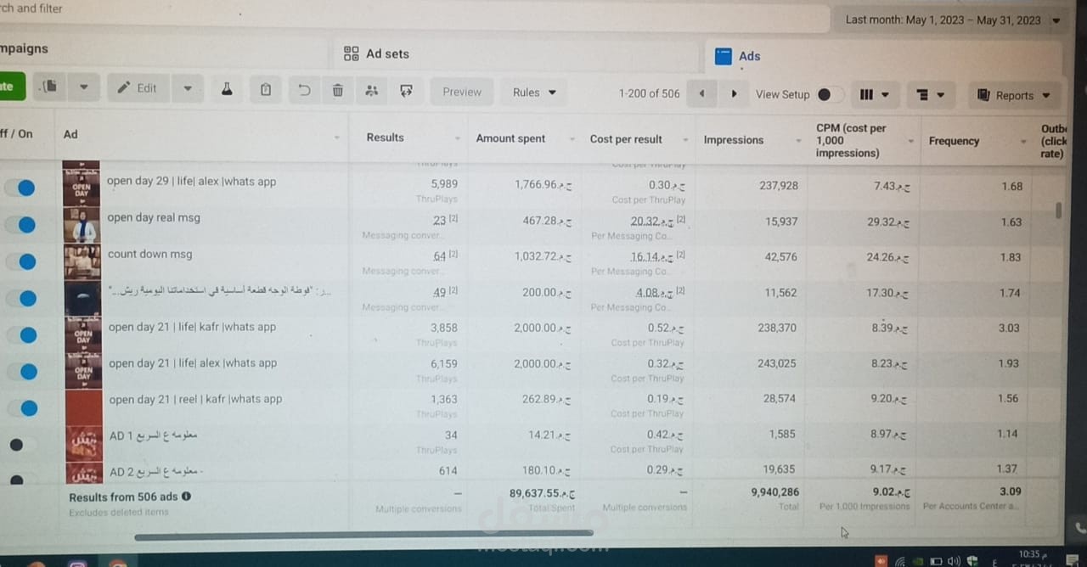This screenshot has height=567, width=1087.
Task: Click the clipboard copy icon in toolbar
Action: pos(266,90)
